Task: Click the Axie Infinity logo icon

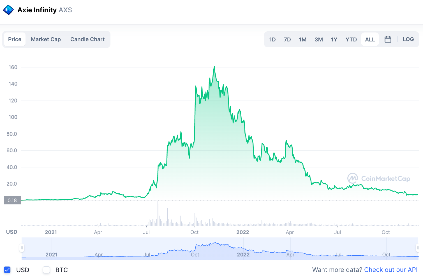Action: pos(8,10)
